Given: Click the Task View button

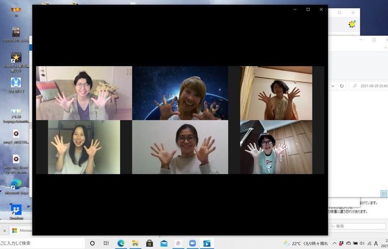Looking at the screenshot, I should click(x=106, y=243).
